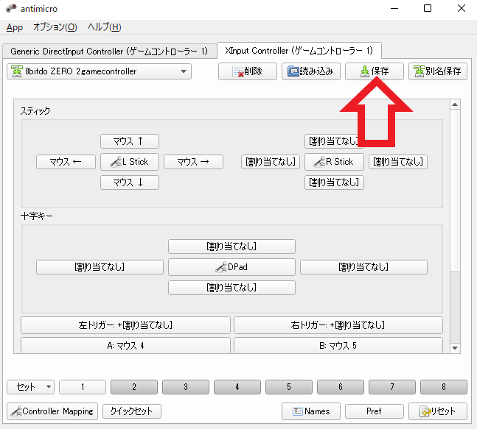The width and height of the screenshot is (477, 429).
Task: Click R Stick left 割り当てなし button
Action: pyautogui.click(x=271, y=162)
